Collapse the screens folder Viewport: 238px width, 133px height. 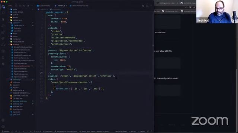click(x=16, y=44)
